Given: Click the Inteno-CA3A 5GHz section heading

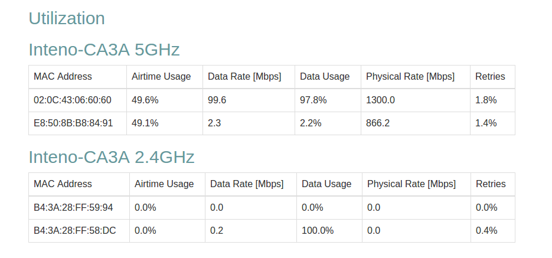Looking at the screenshot, I should tap(104, 50).
